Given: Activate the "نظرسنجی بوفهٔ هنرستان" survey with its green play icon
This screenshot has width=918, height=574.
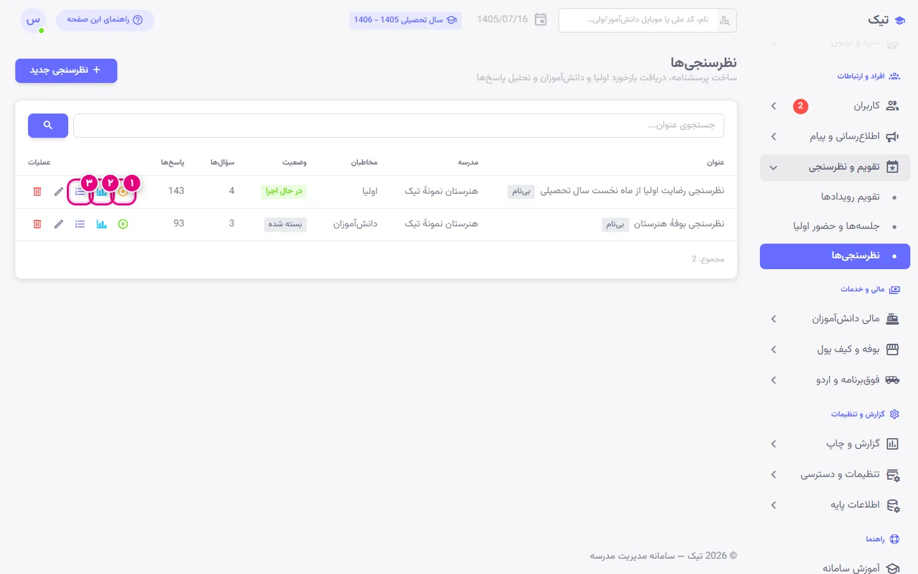Looking at the screenshot, I should coord(123,224).
